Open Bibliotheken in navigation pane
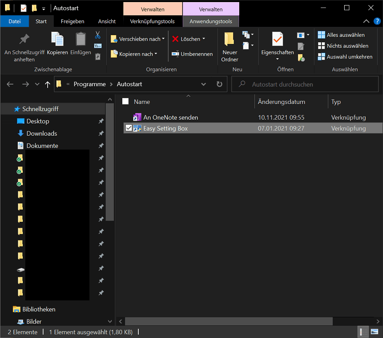383x338 pixels. pyautogui.click(x=39, y=309)
